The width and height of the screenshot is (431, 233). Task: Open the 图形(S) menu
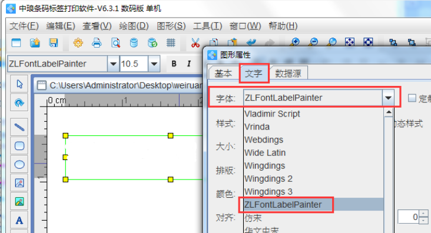pyautogui.click(x=171, y=26)
